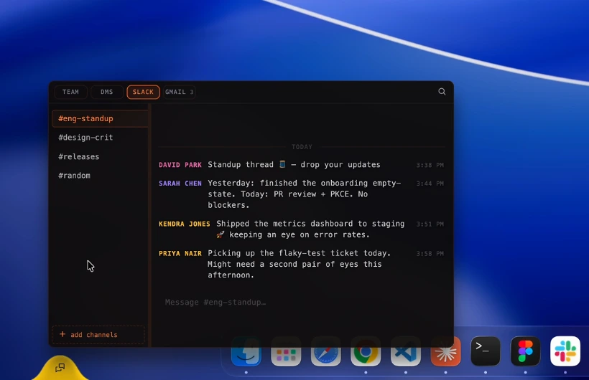The image size is (589, 380).
Task: Open Visual Studio Code from the dock
Action: [406, 351]
